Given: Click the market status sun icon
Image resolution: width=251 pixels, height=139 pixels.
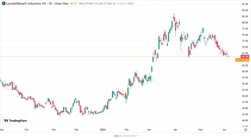Looking at the screenshot, I should click(x=72, y=3).
